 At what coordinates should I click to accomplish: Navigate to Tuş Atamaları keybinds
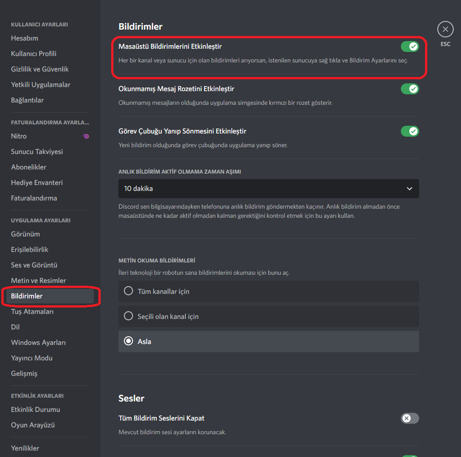(32, 312)
